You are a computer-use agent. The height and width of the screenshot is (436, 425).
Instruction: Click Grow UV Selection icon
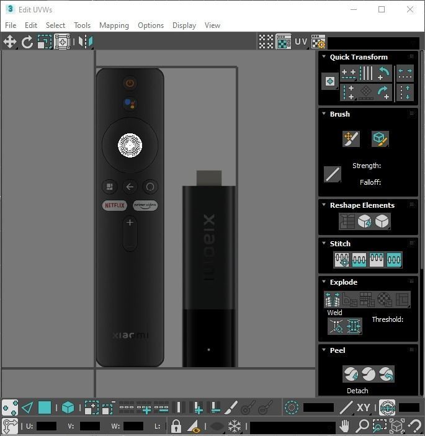point(91,407)
